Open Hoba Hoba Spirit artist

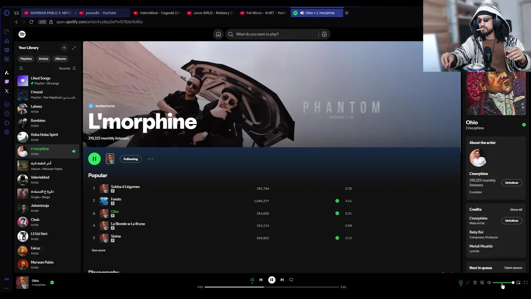click(x=48, y=137)
